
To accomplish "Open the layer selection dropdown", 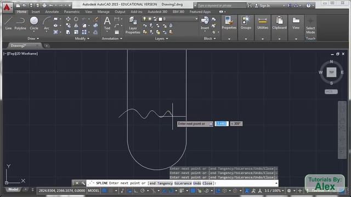I will 196,19.
